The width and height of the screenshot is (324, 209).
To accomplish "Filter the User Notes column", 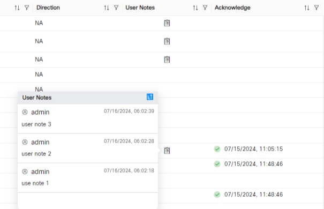I will tap(205, 8).
